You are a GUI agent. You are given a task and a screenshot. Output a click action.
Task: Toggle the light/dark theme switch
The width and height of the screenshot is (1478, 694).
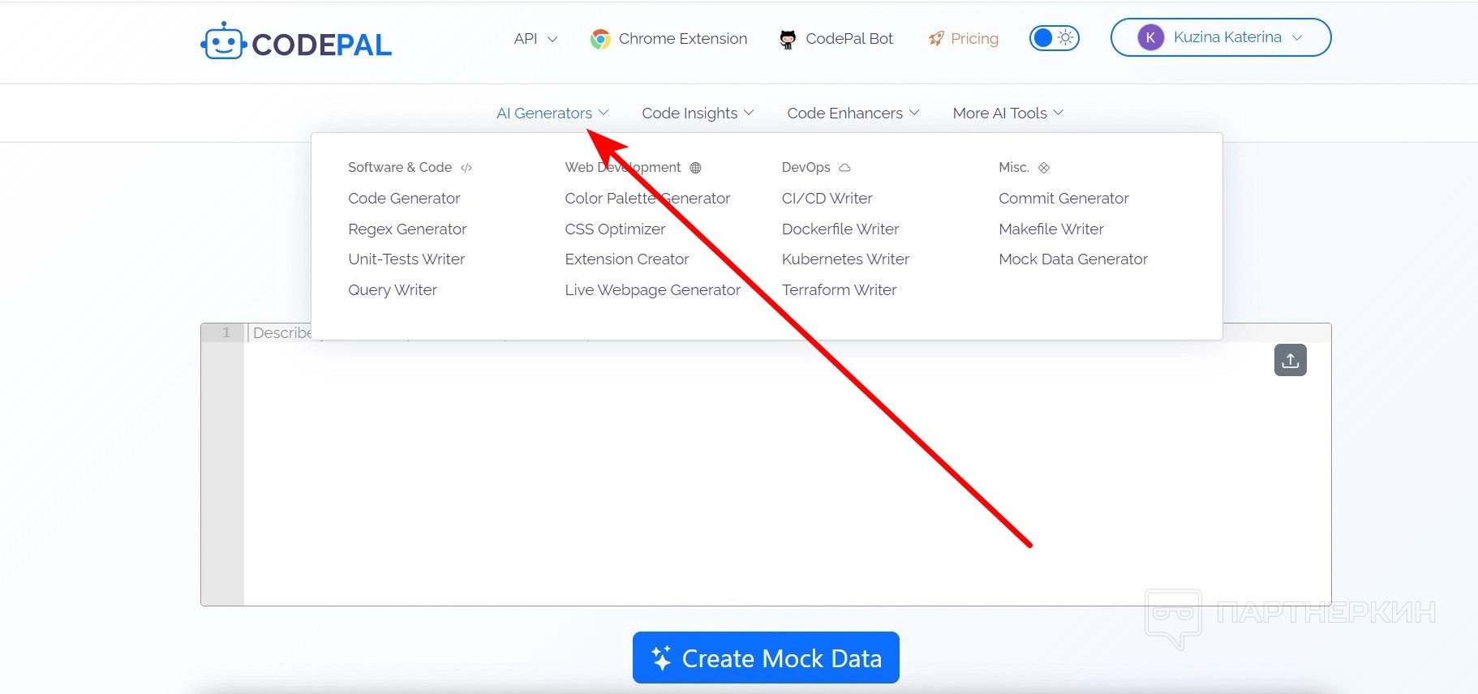point(1054,38)
